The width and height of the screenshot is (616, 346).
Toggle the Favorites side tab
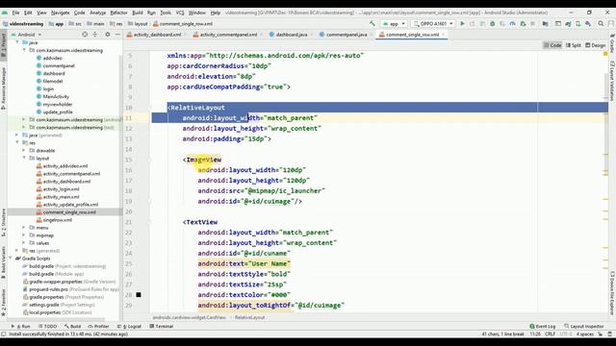pyautogui.click(x=4, y=303)
